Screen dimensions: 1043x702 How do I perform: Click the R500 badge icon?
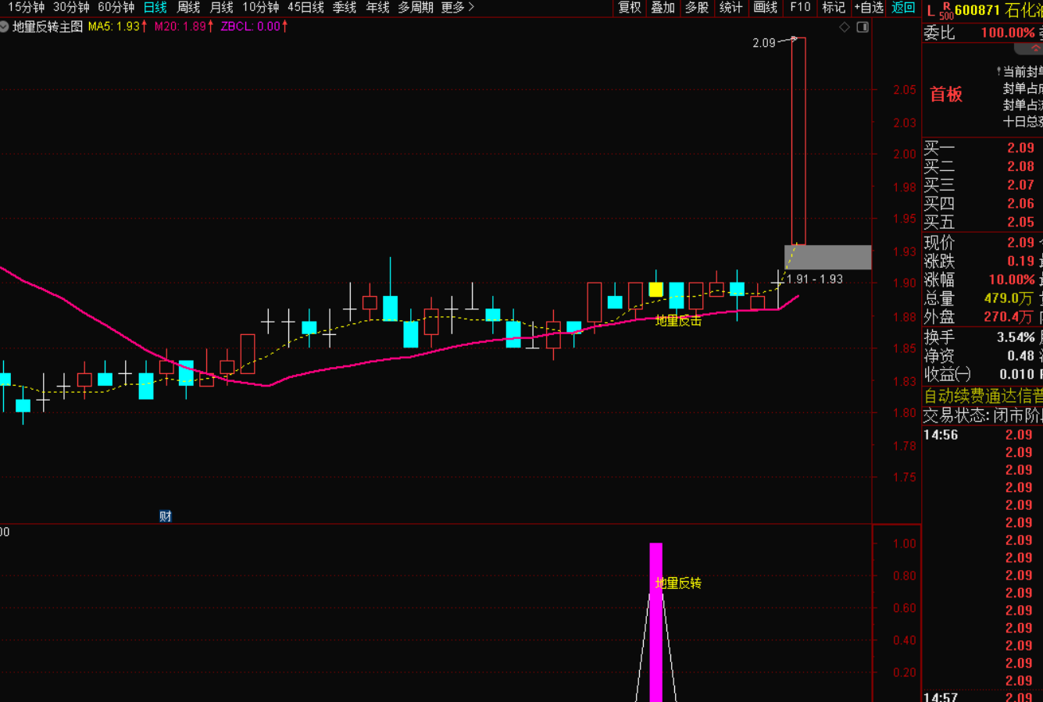coord(946,11)
